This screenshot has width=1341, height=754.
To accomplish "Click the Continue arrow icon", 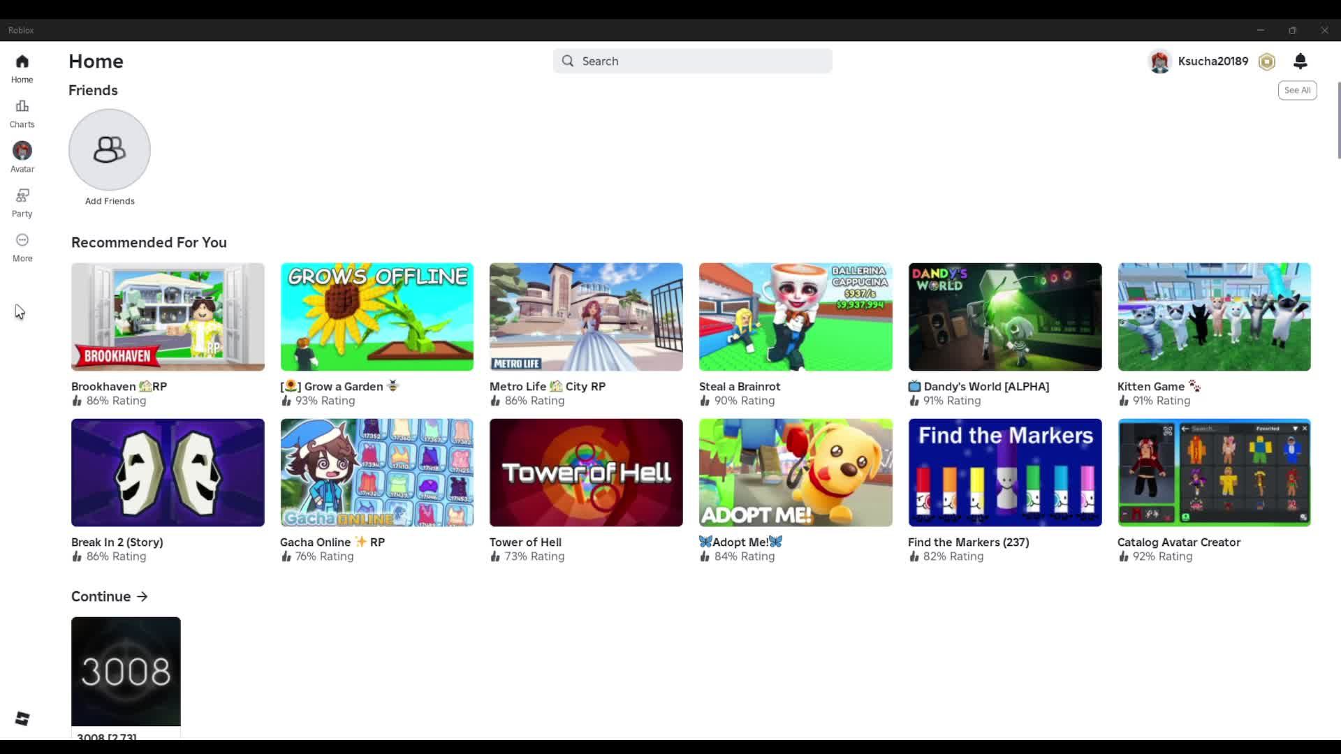I will [142, 596].
